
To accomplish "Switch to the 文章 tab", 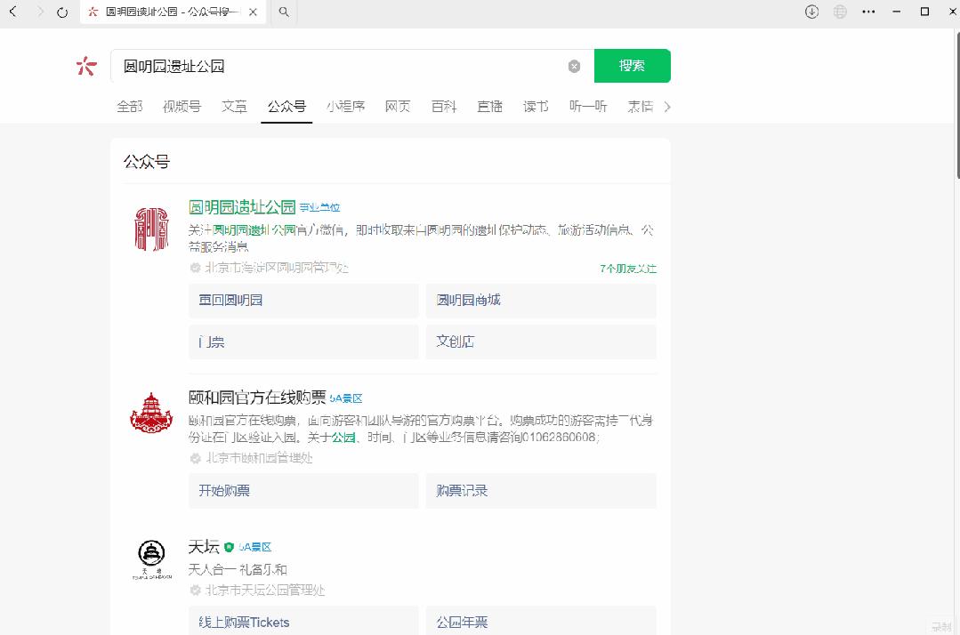I will click(x=234, y=107).
